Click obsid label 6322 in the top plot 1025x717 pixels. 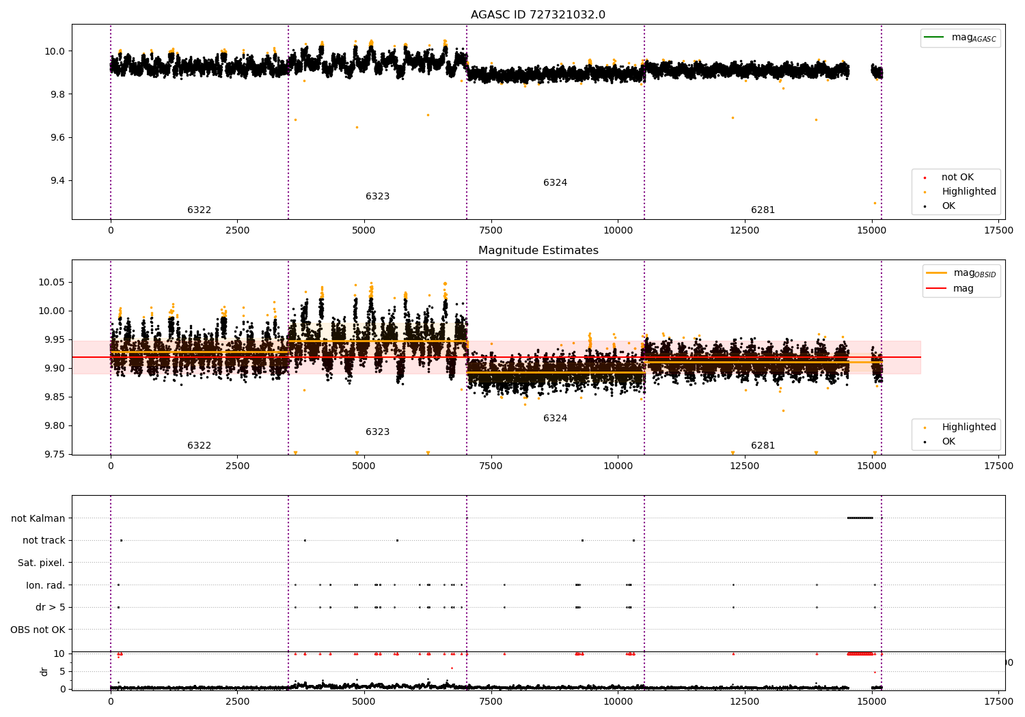[200, 210]
